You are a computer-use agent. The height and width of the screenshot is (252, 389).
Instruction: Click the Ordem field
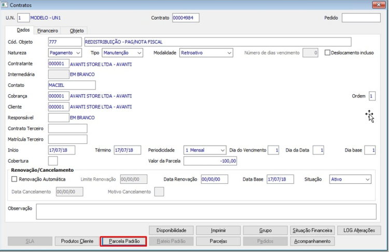[372, 96]
